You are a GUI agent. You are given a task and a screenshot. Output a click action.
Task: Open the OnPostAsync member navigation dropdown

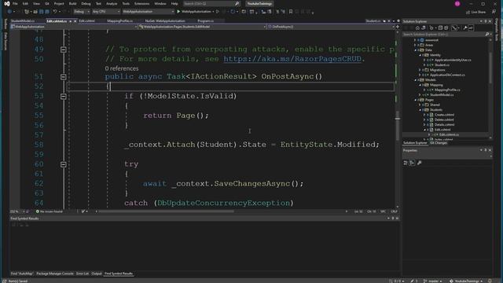tap(331, 27)
